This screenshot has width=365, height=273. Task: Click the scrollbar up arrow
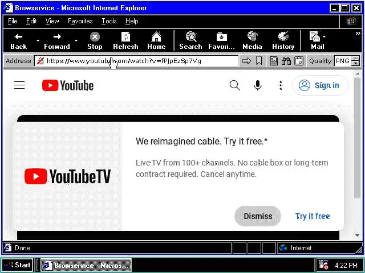click(357, 75)
